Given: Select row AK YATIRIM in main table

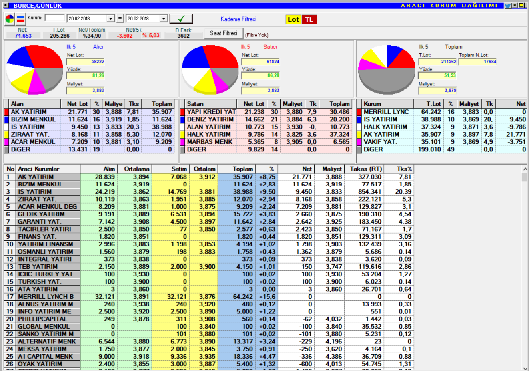Looking at the screenshot, I should coord(209,177).
